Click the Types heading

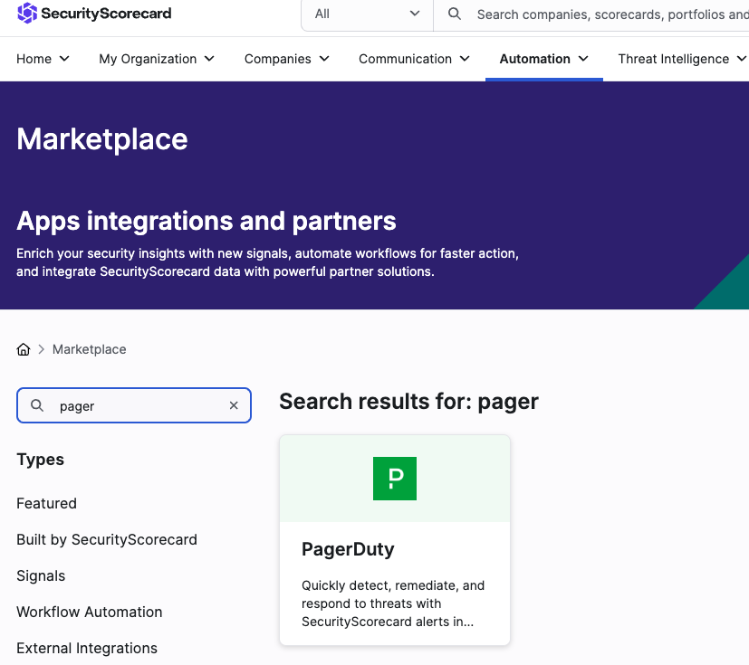tap(40, 460)
